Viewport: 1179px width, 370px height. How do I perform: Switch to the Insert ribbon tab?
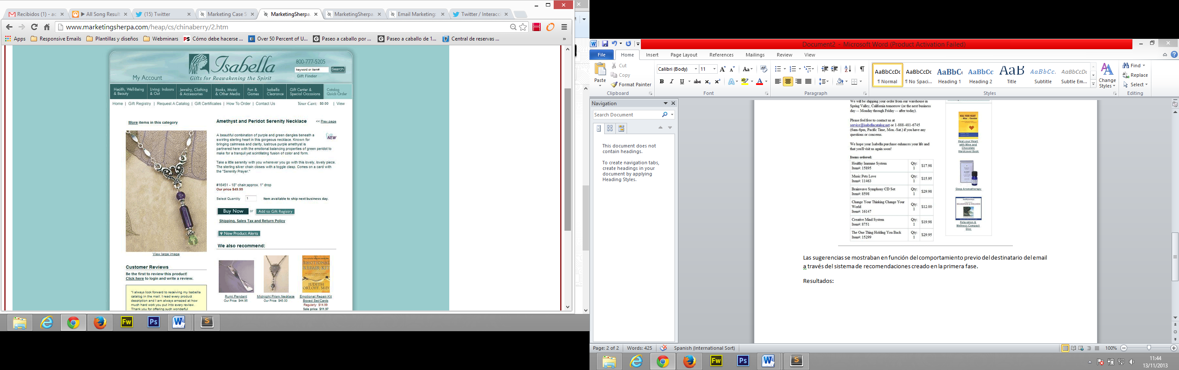pyautogui.click(x=652, y=55)
